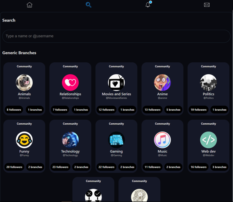Click the @Music handle
This screenshot has height=202, width=233.
pyautogui.click(x=162, y=155)
